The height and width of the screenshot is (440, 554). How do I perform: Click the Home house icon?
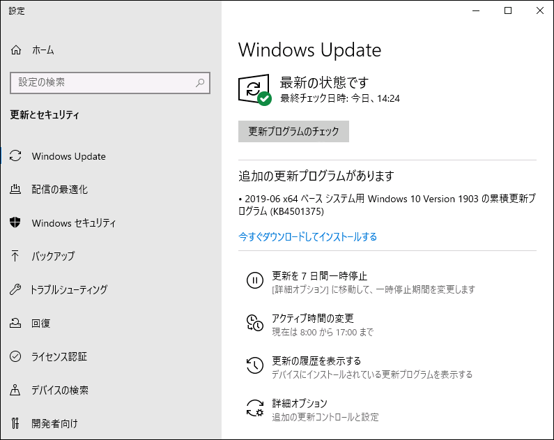(x=16, y=50)
